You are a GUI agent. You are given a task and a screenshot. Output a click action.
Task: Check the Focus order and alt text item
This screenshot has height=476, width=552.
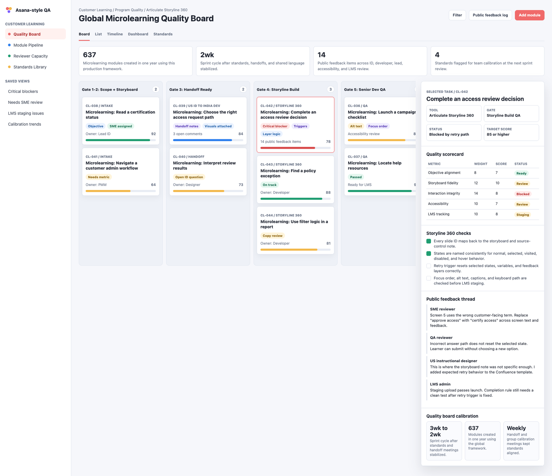(428, 278)
